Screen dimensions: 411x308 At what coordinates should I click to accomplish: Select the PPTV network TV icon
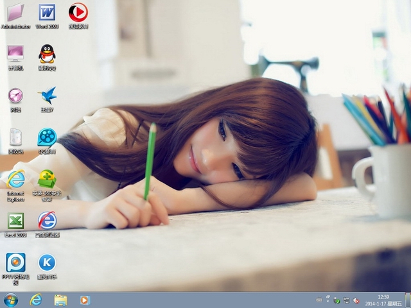(x=15, y=262)
